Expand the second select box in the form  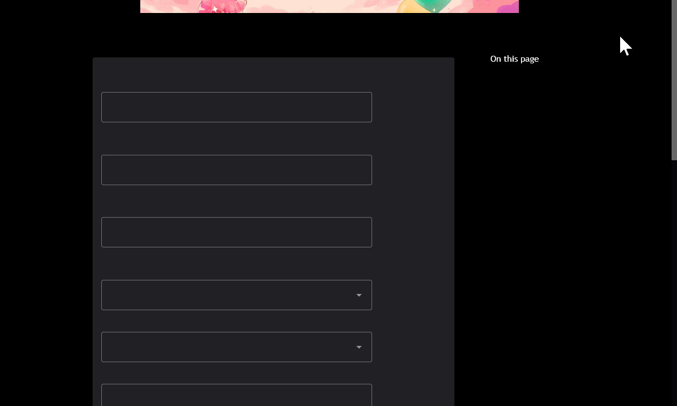tap(227, 347)
